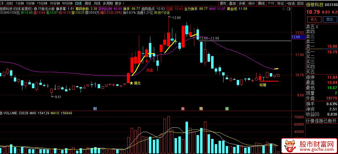Click the 获利比例: 40.85 indicator value
The width and height of the screenshot is (338, 154).
point(110,9)
